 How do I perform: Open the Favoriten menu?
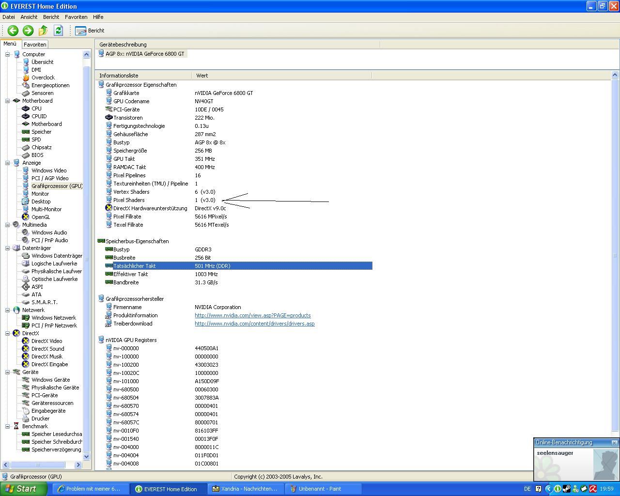point(76,17)
